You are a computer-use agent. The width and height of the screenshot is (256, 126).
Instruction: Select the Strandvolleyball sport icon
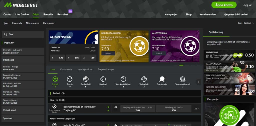click(x=182, y=79)
